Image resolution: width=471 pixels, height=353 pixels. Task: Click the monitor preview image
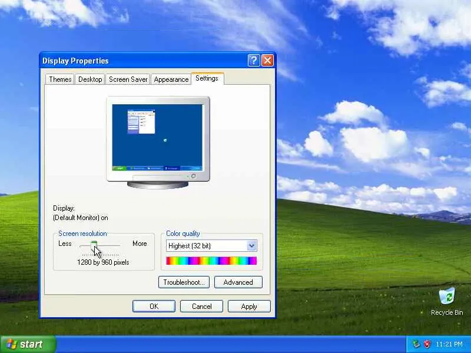click(x=158, y=142)
